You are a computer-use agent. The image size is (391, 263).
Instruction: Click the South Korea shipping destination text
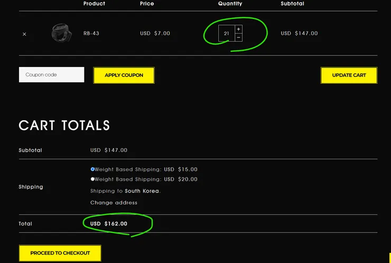coord(142,191)
